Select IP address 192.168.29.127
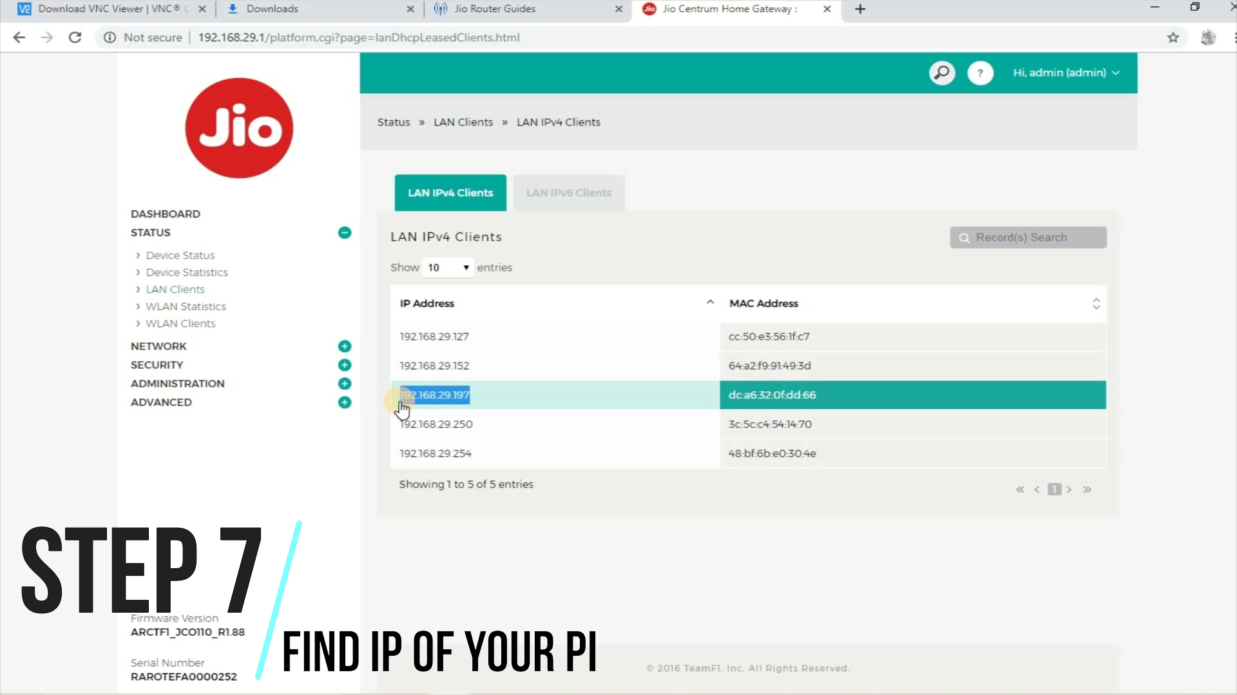The width and height of the screenshot is (1237, 695). (x=434, y=337)
